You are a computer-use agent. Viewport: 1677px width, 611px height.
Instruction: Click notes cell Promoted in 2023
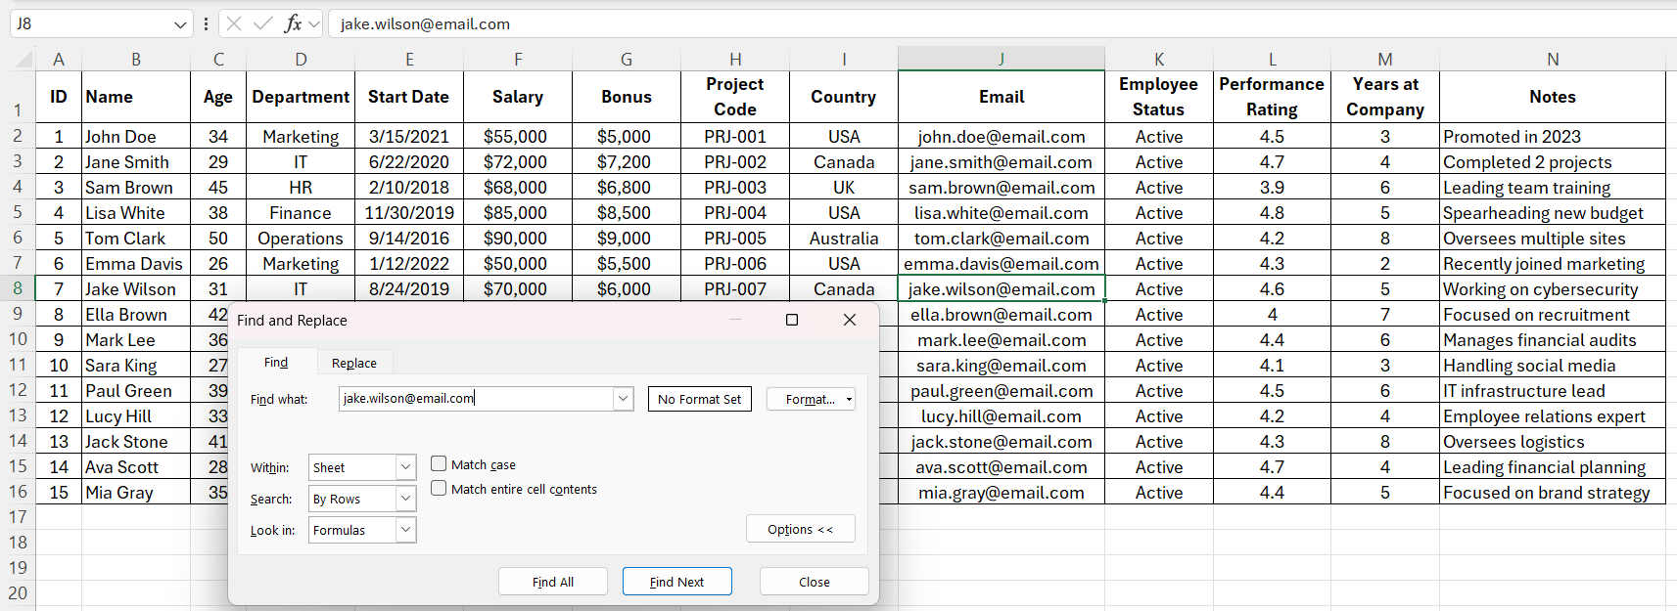click(x=1553, y=137)
